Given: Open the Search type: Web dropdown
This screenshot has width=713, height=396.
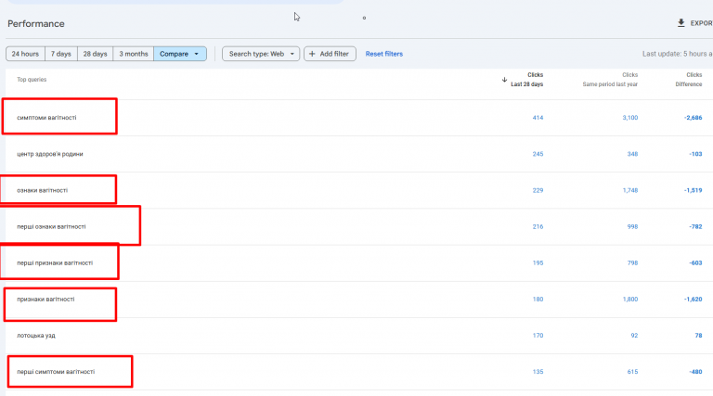Looking at the screenshot, I should click(261, 54).
